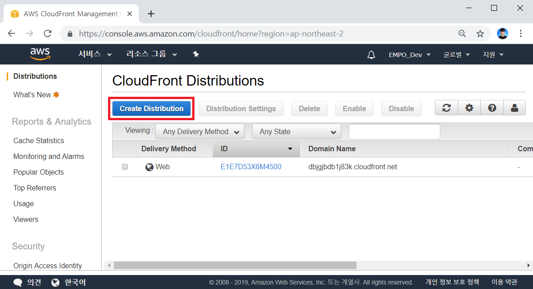Click the padlock site info icon
Screen dimensions: 533x289
coord(70,34)
